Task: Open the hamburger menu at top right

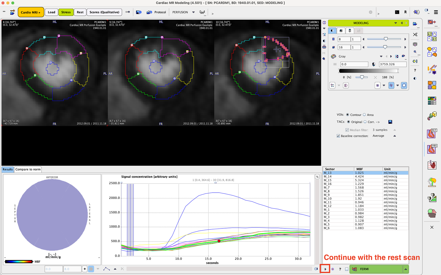Action: 436,12
